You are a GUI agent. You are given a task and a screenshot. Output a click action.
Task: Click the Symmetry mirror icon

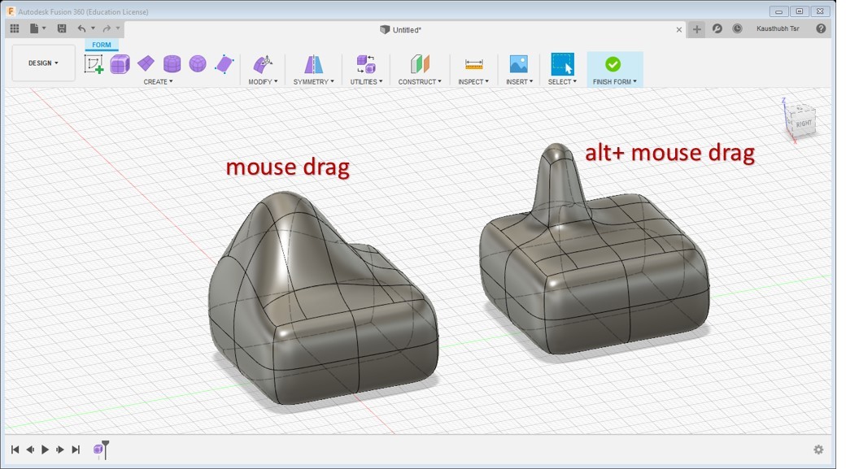313,64
